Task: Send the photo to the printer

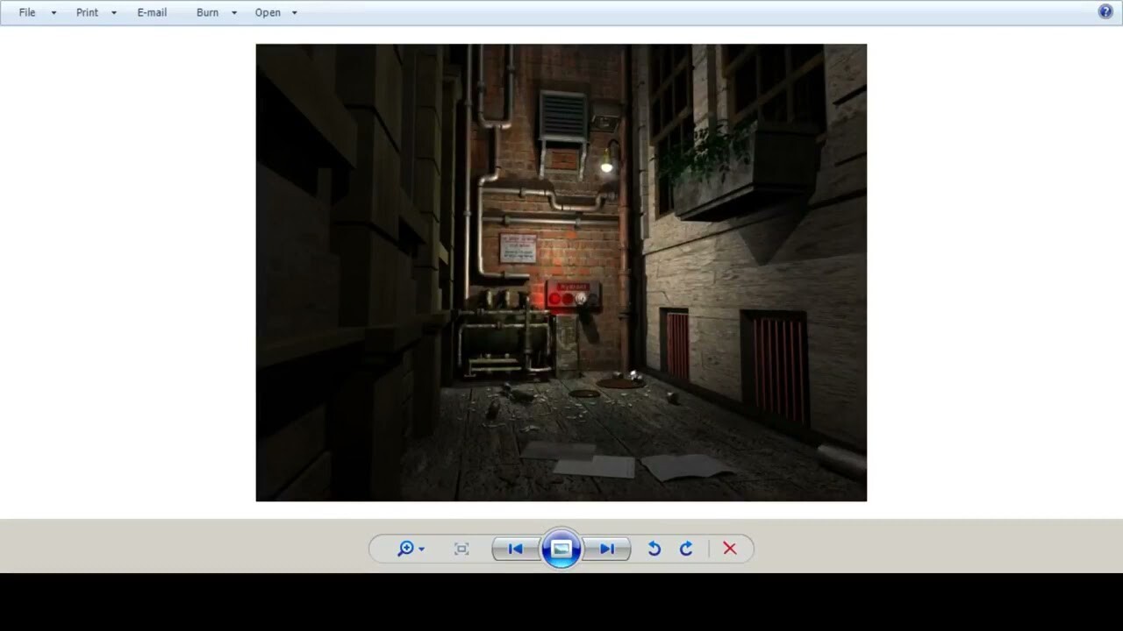Action: (87, 12)
